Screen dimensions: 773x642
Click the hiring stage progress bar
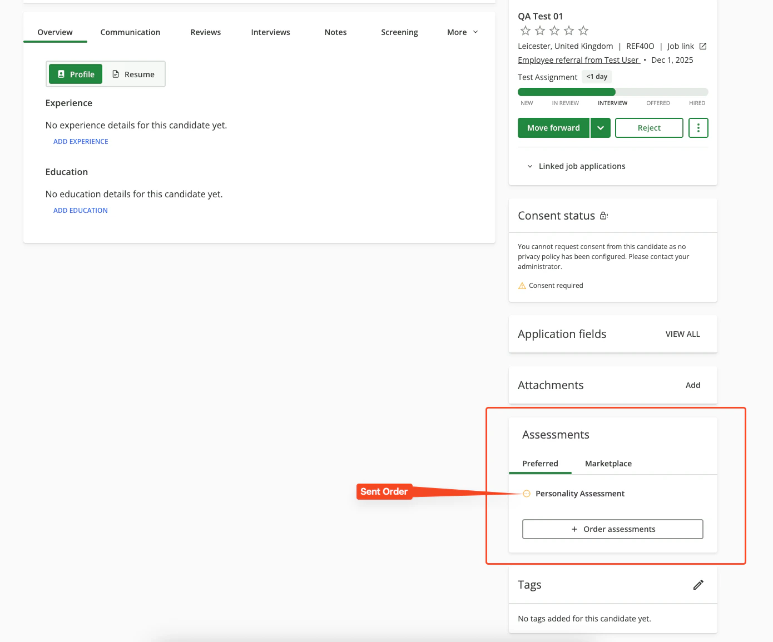coord(613,92)
